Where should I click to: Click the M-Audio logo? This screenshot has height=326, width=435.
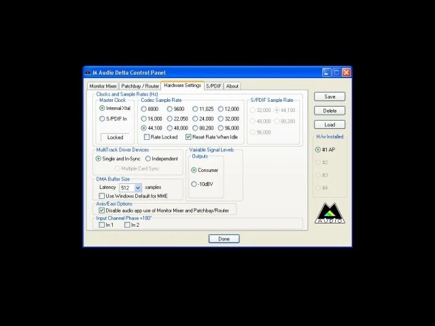coord(330,213)
